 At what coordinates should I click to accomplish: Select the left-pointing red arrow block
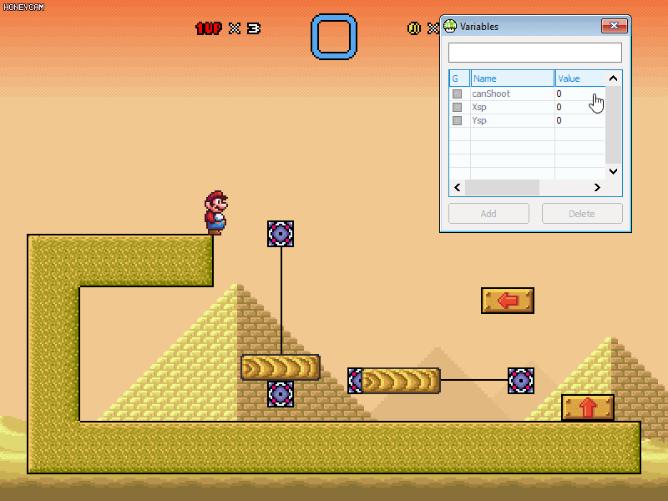(508, 301)
